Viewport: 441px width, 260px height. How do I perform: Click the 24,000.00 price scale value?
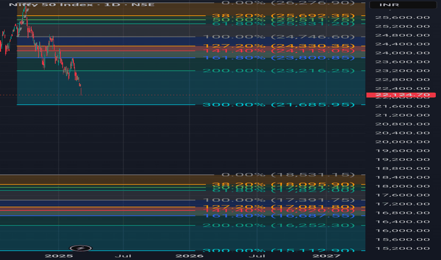coord(403,53)
